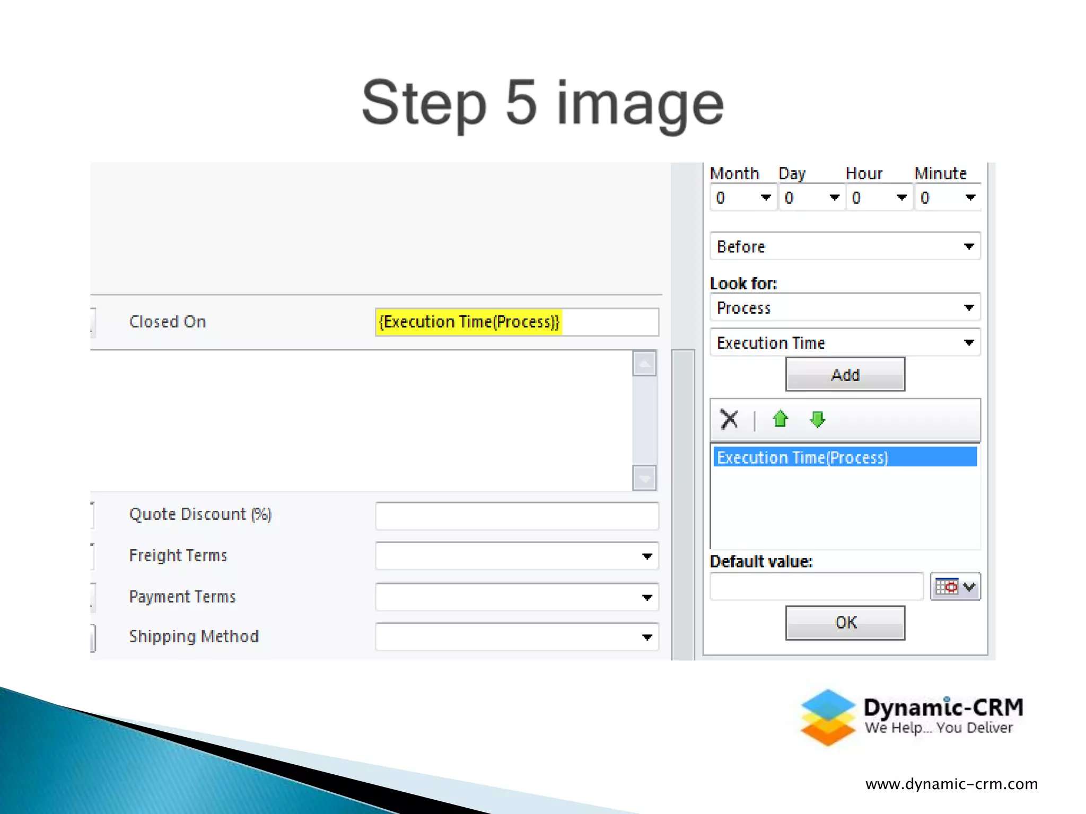Open the Shipping Method dropdown
The width and height of the screenshot is (1086, 814).
[x=517, y=637]
